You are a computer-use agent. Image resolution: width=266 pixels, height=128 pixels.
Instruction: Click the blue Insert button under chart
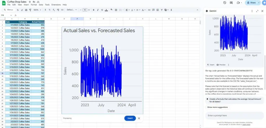[130, 118]
